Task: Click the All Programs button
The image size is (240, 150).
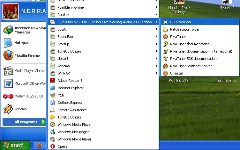Action: point(24,122)
